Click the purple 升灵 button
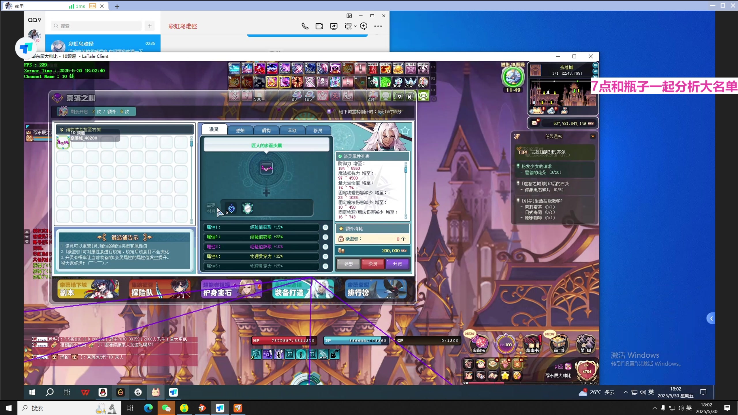Image resolution: width=738 pixels, height=415 pixels. [x=397, y=264]
